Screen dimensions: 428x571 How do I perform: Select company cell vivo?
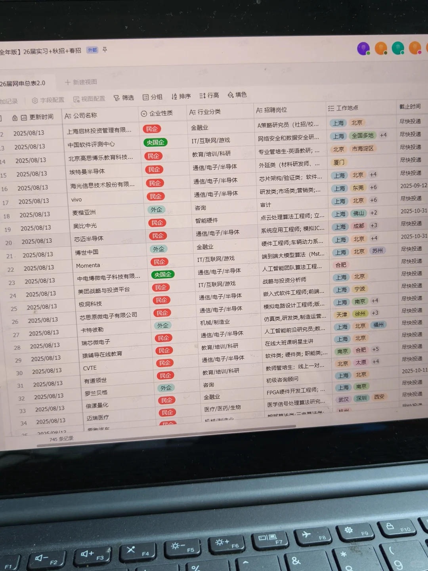click(x=76, y=199)
